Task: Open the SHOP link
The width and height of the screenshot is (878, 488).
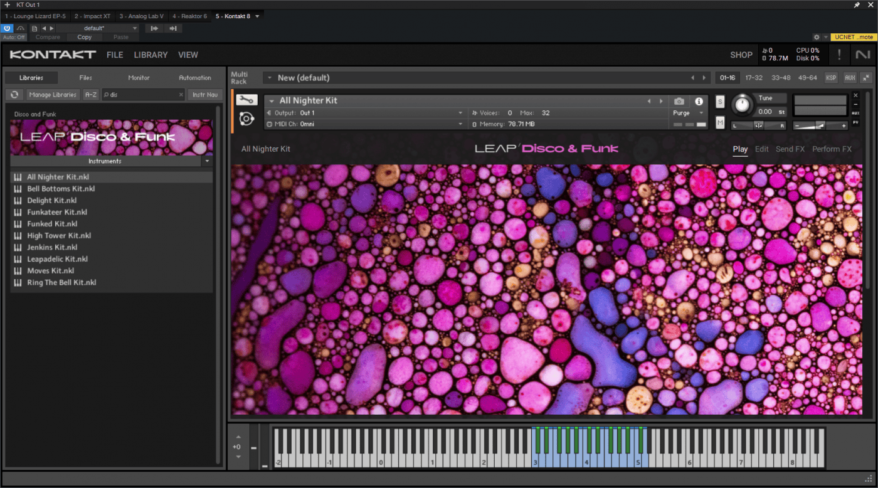Action: (741, 55)
